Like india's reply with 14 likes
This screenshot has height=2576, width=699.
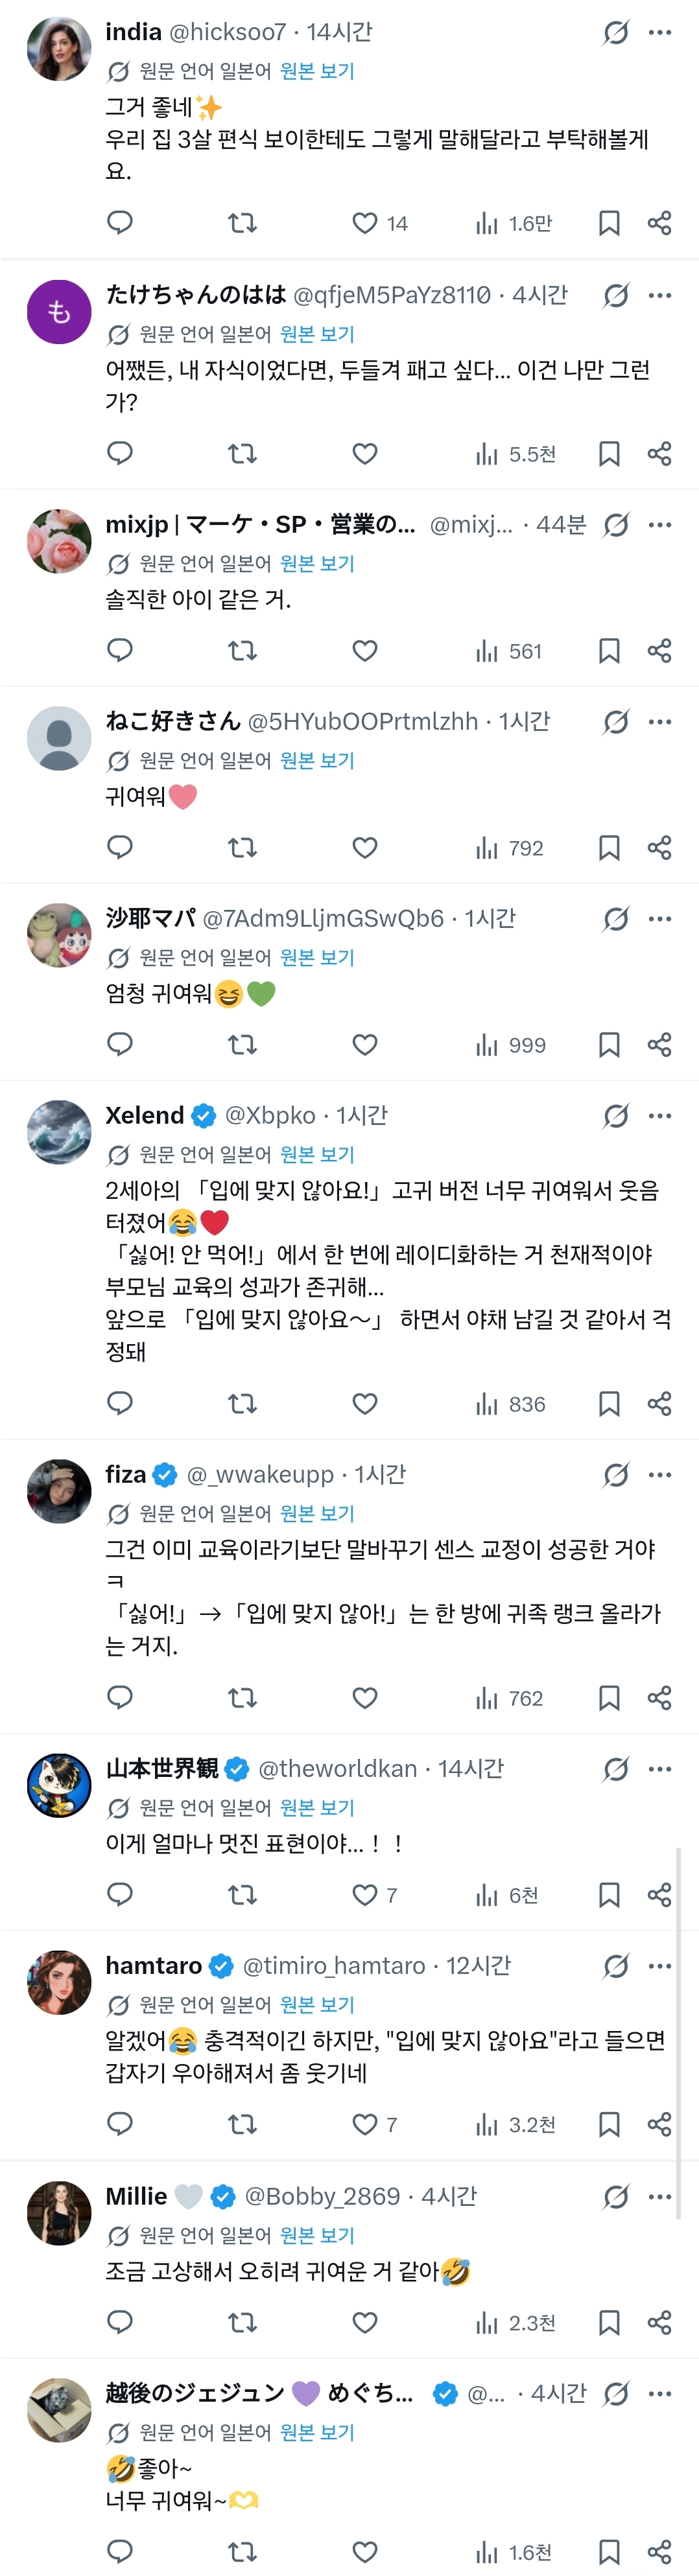[x=365, y=223]
